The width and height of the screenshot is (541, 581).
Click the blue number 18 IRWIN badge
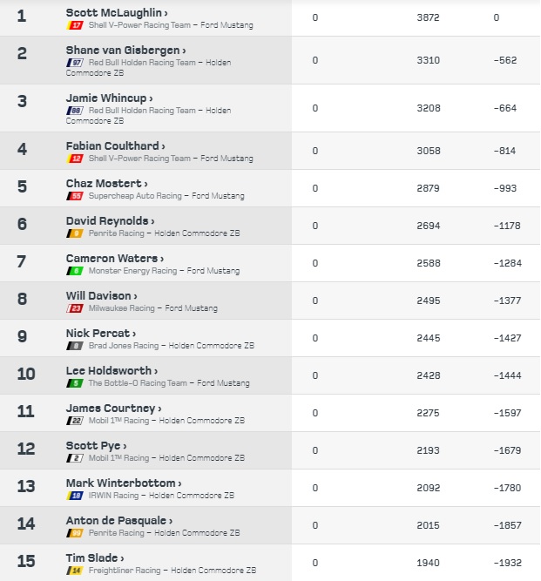[74, 496]
